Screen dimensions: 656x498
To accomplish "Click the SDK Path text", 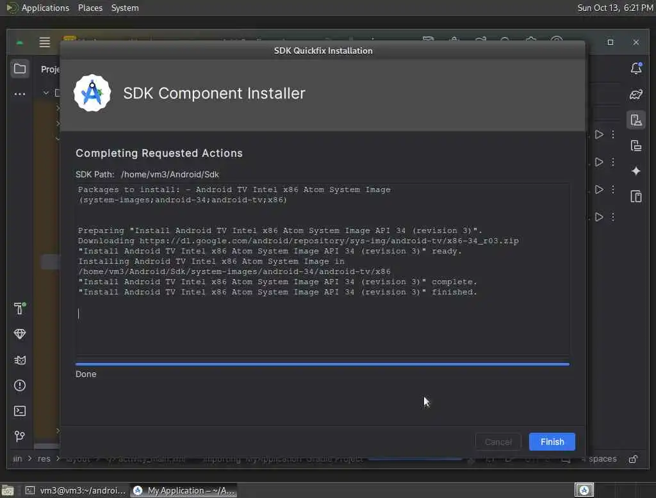I will pyautogui.click(x=147, y=174).
